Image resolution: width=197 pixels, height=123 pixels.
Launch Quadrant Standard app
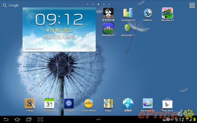coord(128,13)
